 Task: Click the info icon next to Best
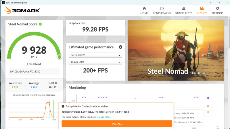pyautogui.click(x=56, y=83)
